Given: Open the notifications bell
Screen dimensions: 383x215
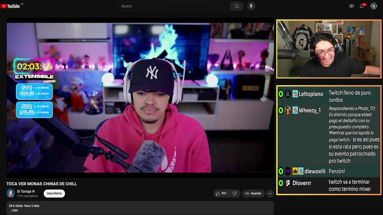Looking at the screenshot, I should (362, 6).
